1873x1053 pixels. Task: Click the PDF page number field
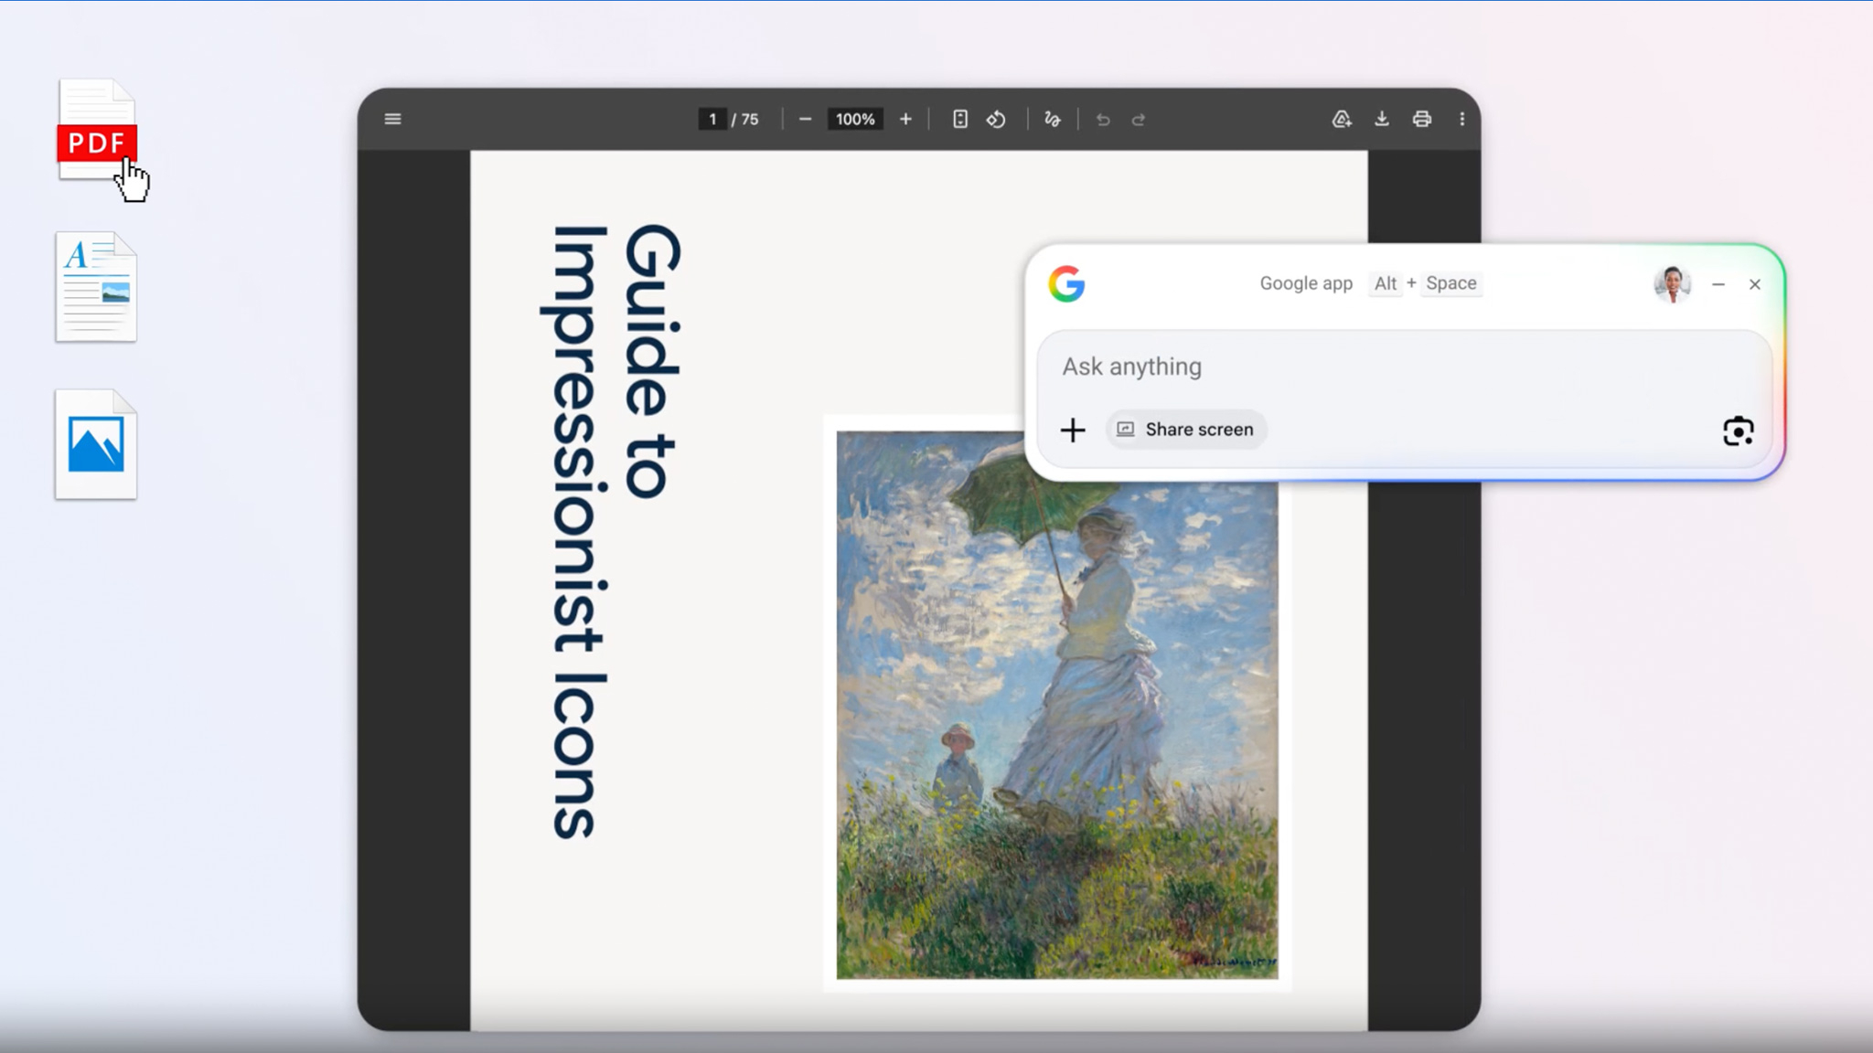tap(712, 119)
